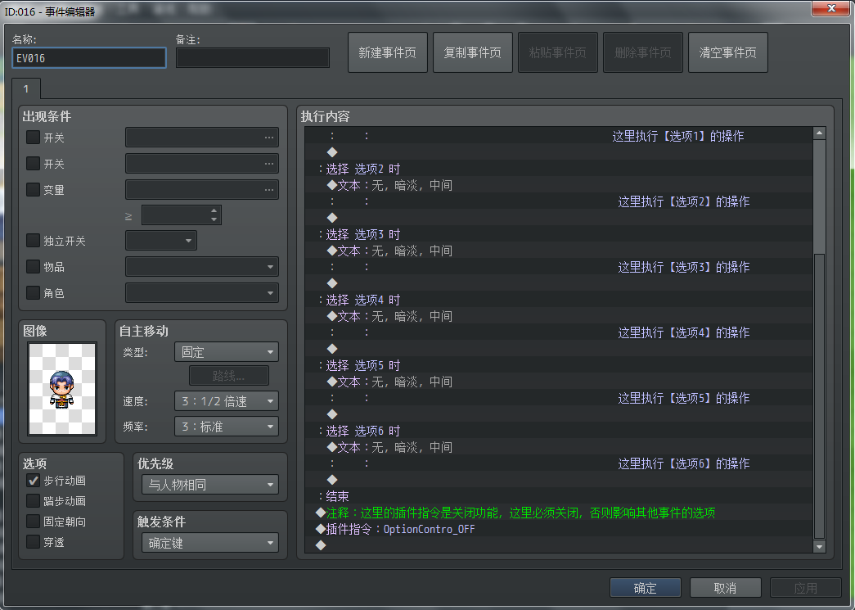Select the 文本 command line under 选项6
The width and height of the screenshot is (855, 610).
pos(558,447)
